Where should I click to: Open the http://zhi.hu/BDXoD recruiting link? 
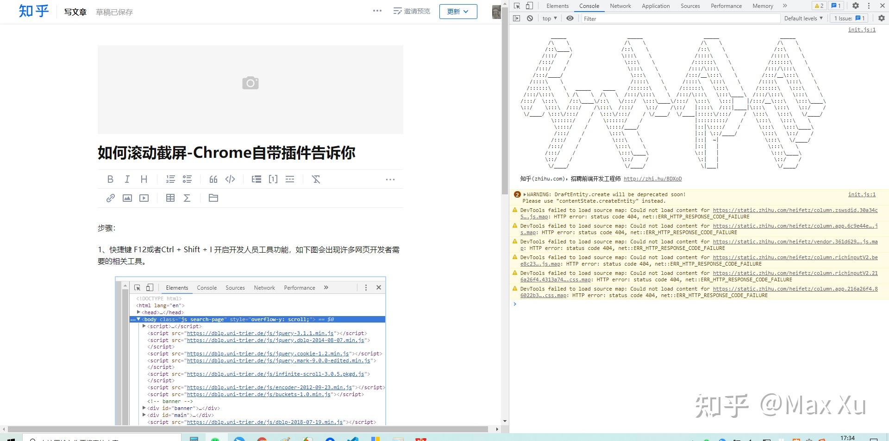(652, 179)
